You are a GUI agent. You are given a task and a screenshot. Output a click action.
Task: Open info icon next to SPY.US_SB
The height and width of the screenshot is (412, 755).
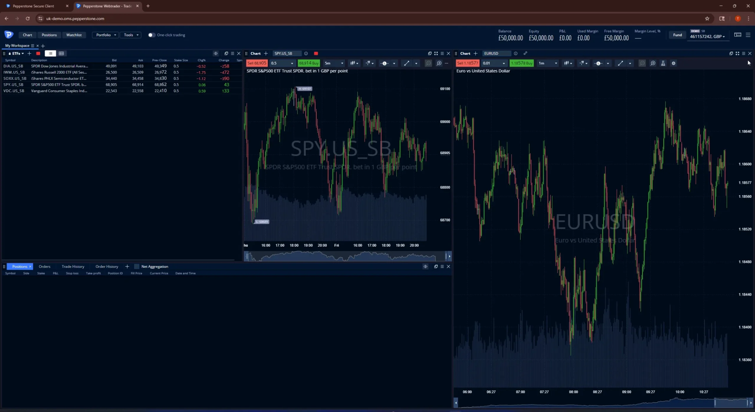coord(306,53)
